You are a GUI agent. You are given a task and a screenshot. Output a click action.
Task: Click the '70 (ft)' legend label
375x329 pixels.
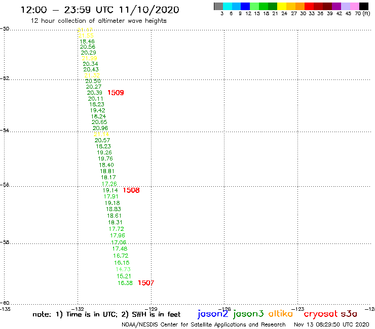click(362, 14)
